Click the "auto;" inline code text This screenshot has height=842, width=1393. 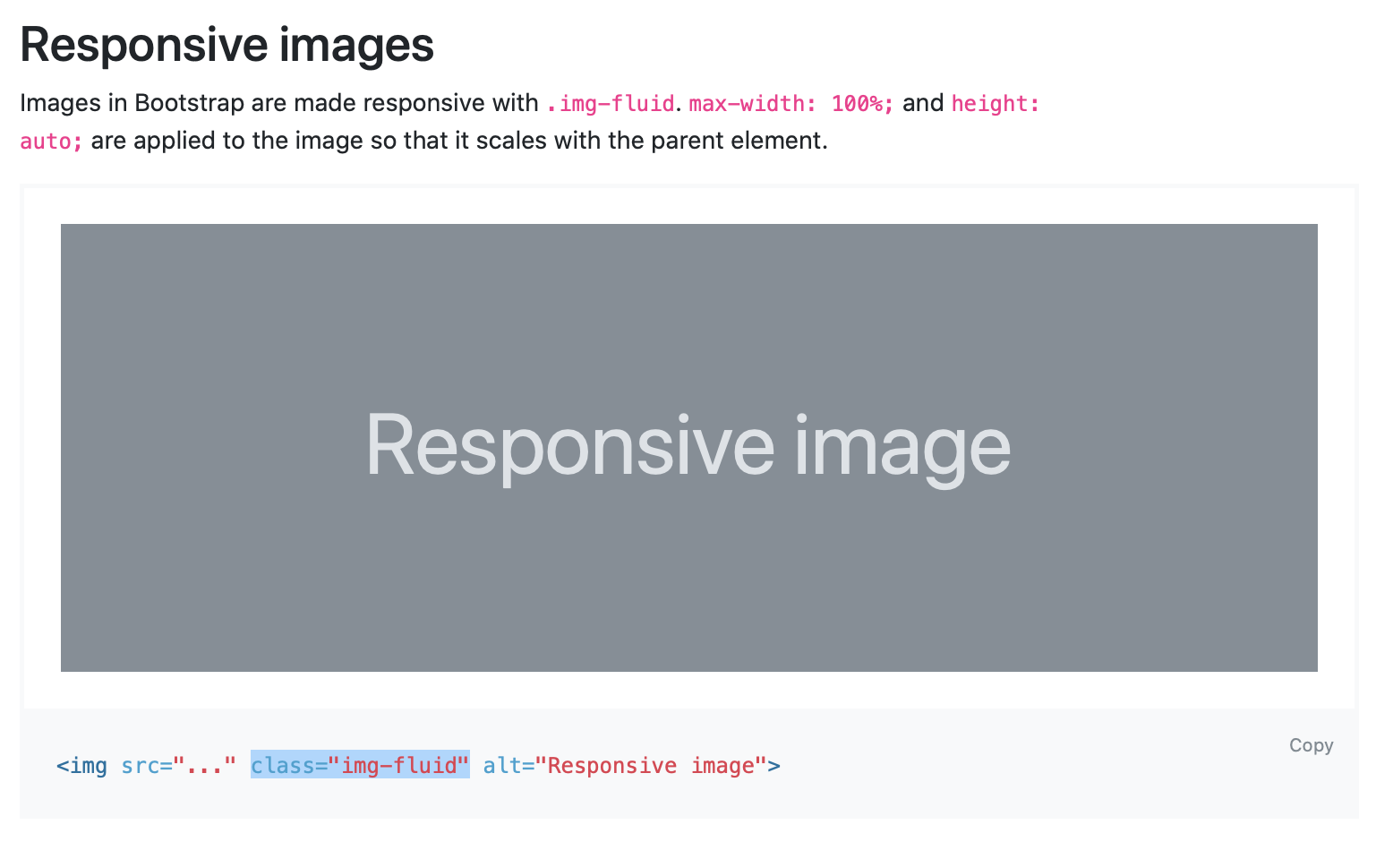(x=51, y=142)
